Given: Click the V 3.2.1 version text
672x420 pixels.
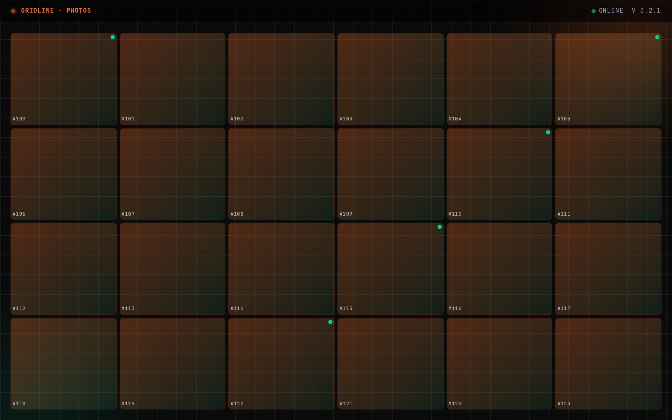Looking at the screenshot, I should point(646,10).
